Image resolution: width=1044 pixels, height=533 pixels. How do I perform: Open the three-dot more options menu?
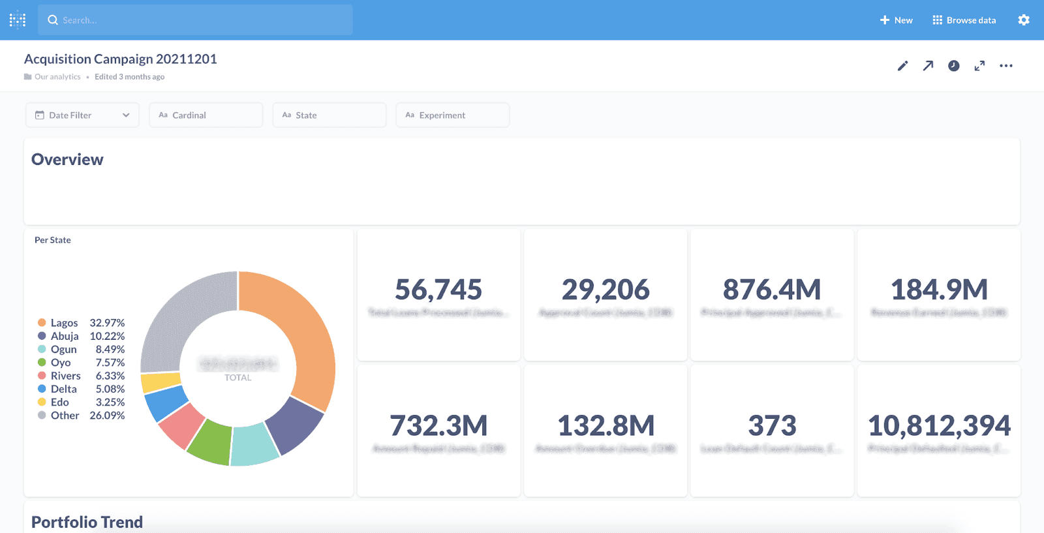pos(1006,66)
